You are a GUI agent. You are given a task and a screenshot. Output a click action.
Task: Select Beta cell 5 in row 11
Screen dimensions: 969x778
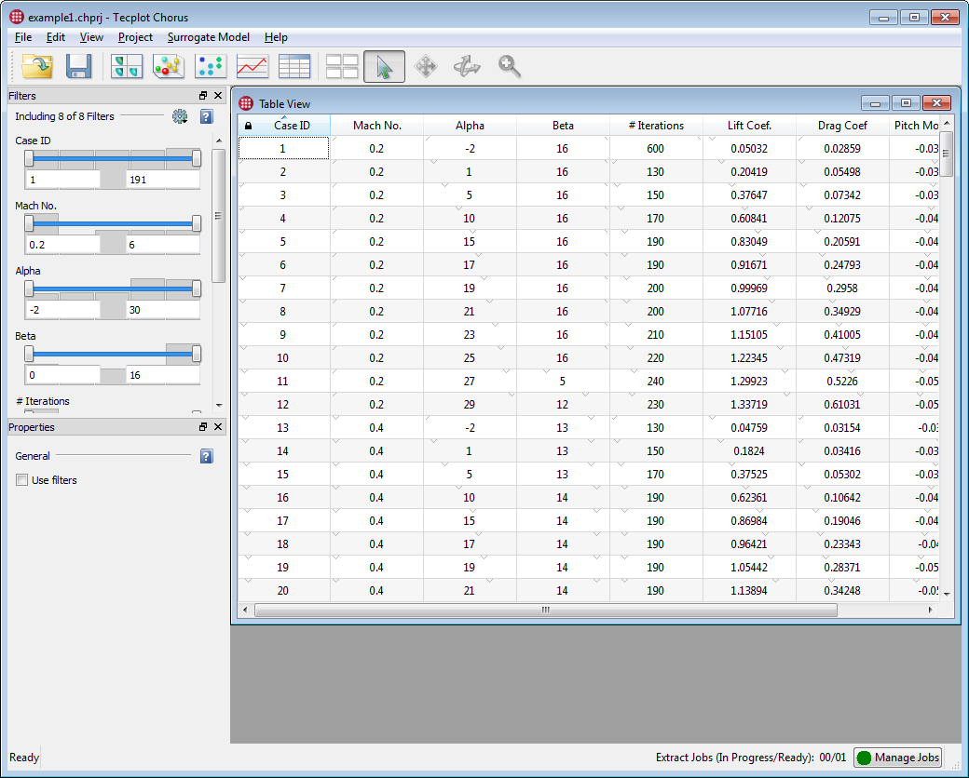coord(563,381)
